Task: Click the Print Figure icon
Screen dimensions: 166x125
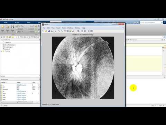Action: 52,31
